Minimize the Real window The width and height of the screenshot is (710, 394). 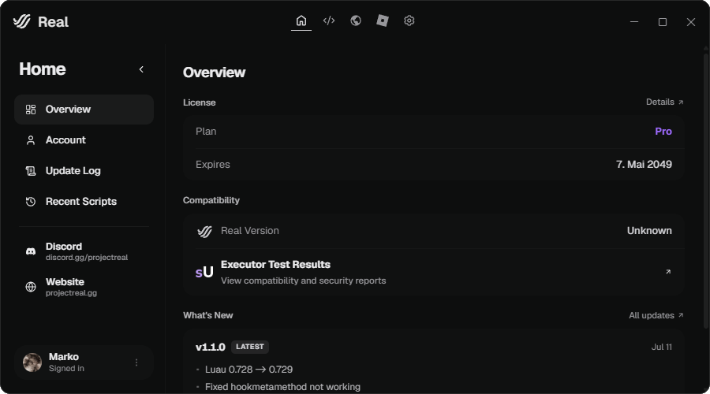[634, 22]
